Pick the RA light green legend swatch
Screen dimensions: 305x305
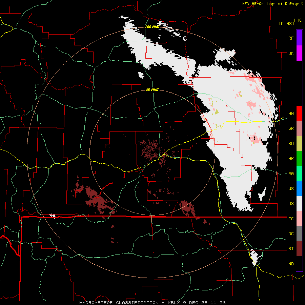coord(299,174)
